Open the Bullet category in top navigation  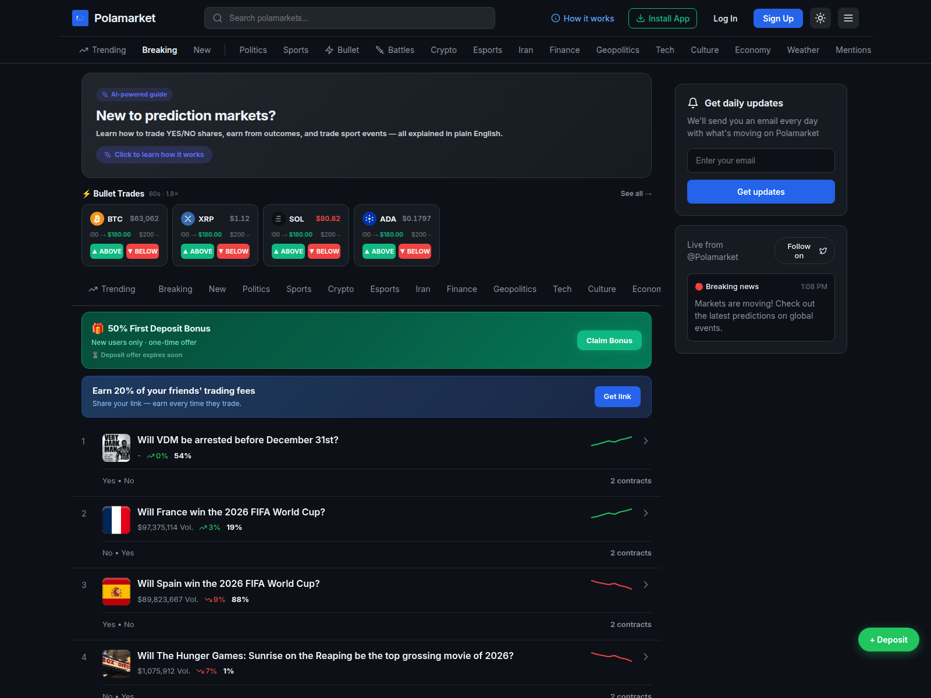click(342, 50)
